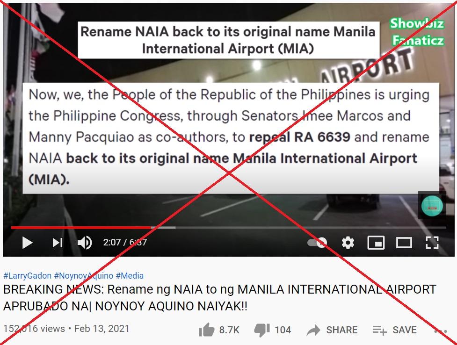Open the more actions ellipsis menu

click(x=440, y=331)
